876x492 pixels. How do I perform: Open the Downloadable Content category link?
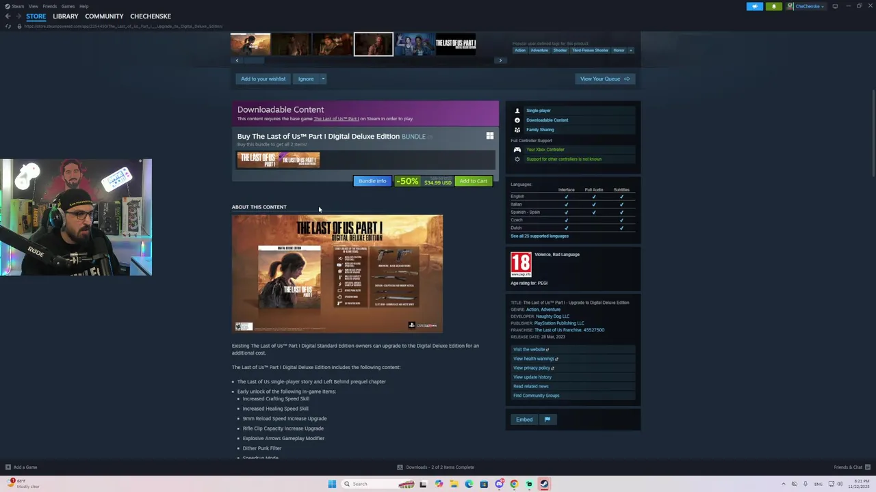point(547,120)
